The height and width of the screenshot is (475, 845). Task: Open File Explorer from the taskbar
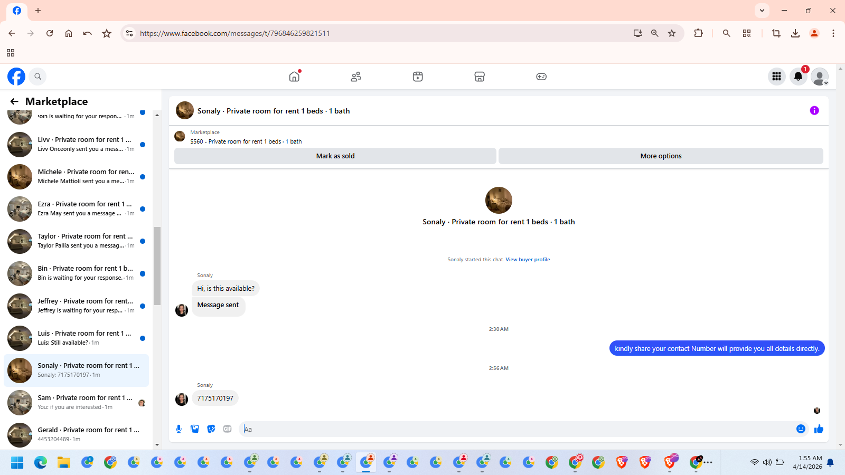tap(64, 463)
